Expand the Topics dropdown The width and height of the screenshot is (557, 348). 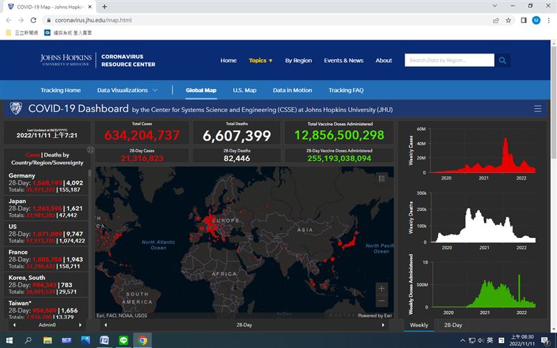[x=260, y=61]
